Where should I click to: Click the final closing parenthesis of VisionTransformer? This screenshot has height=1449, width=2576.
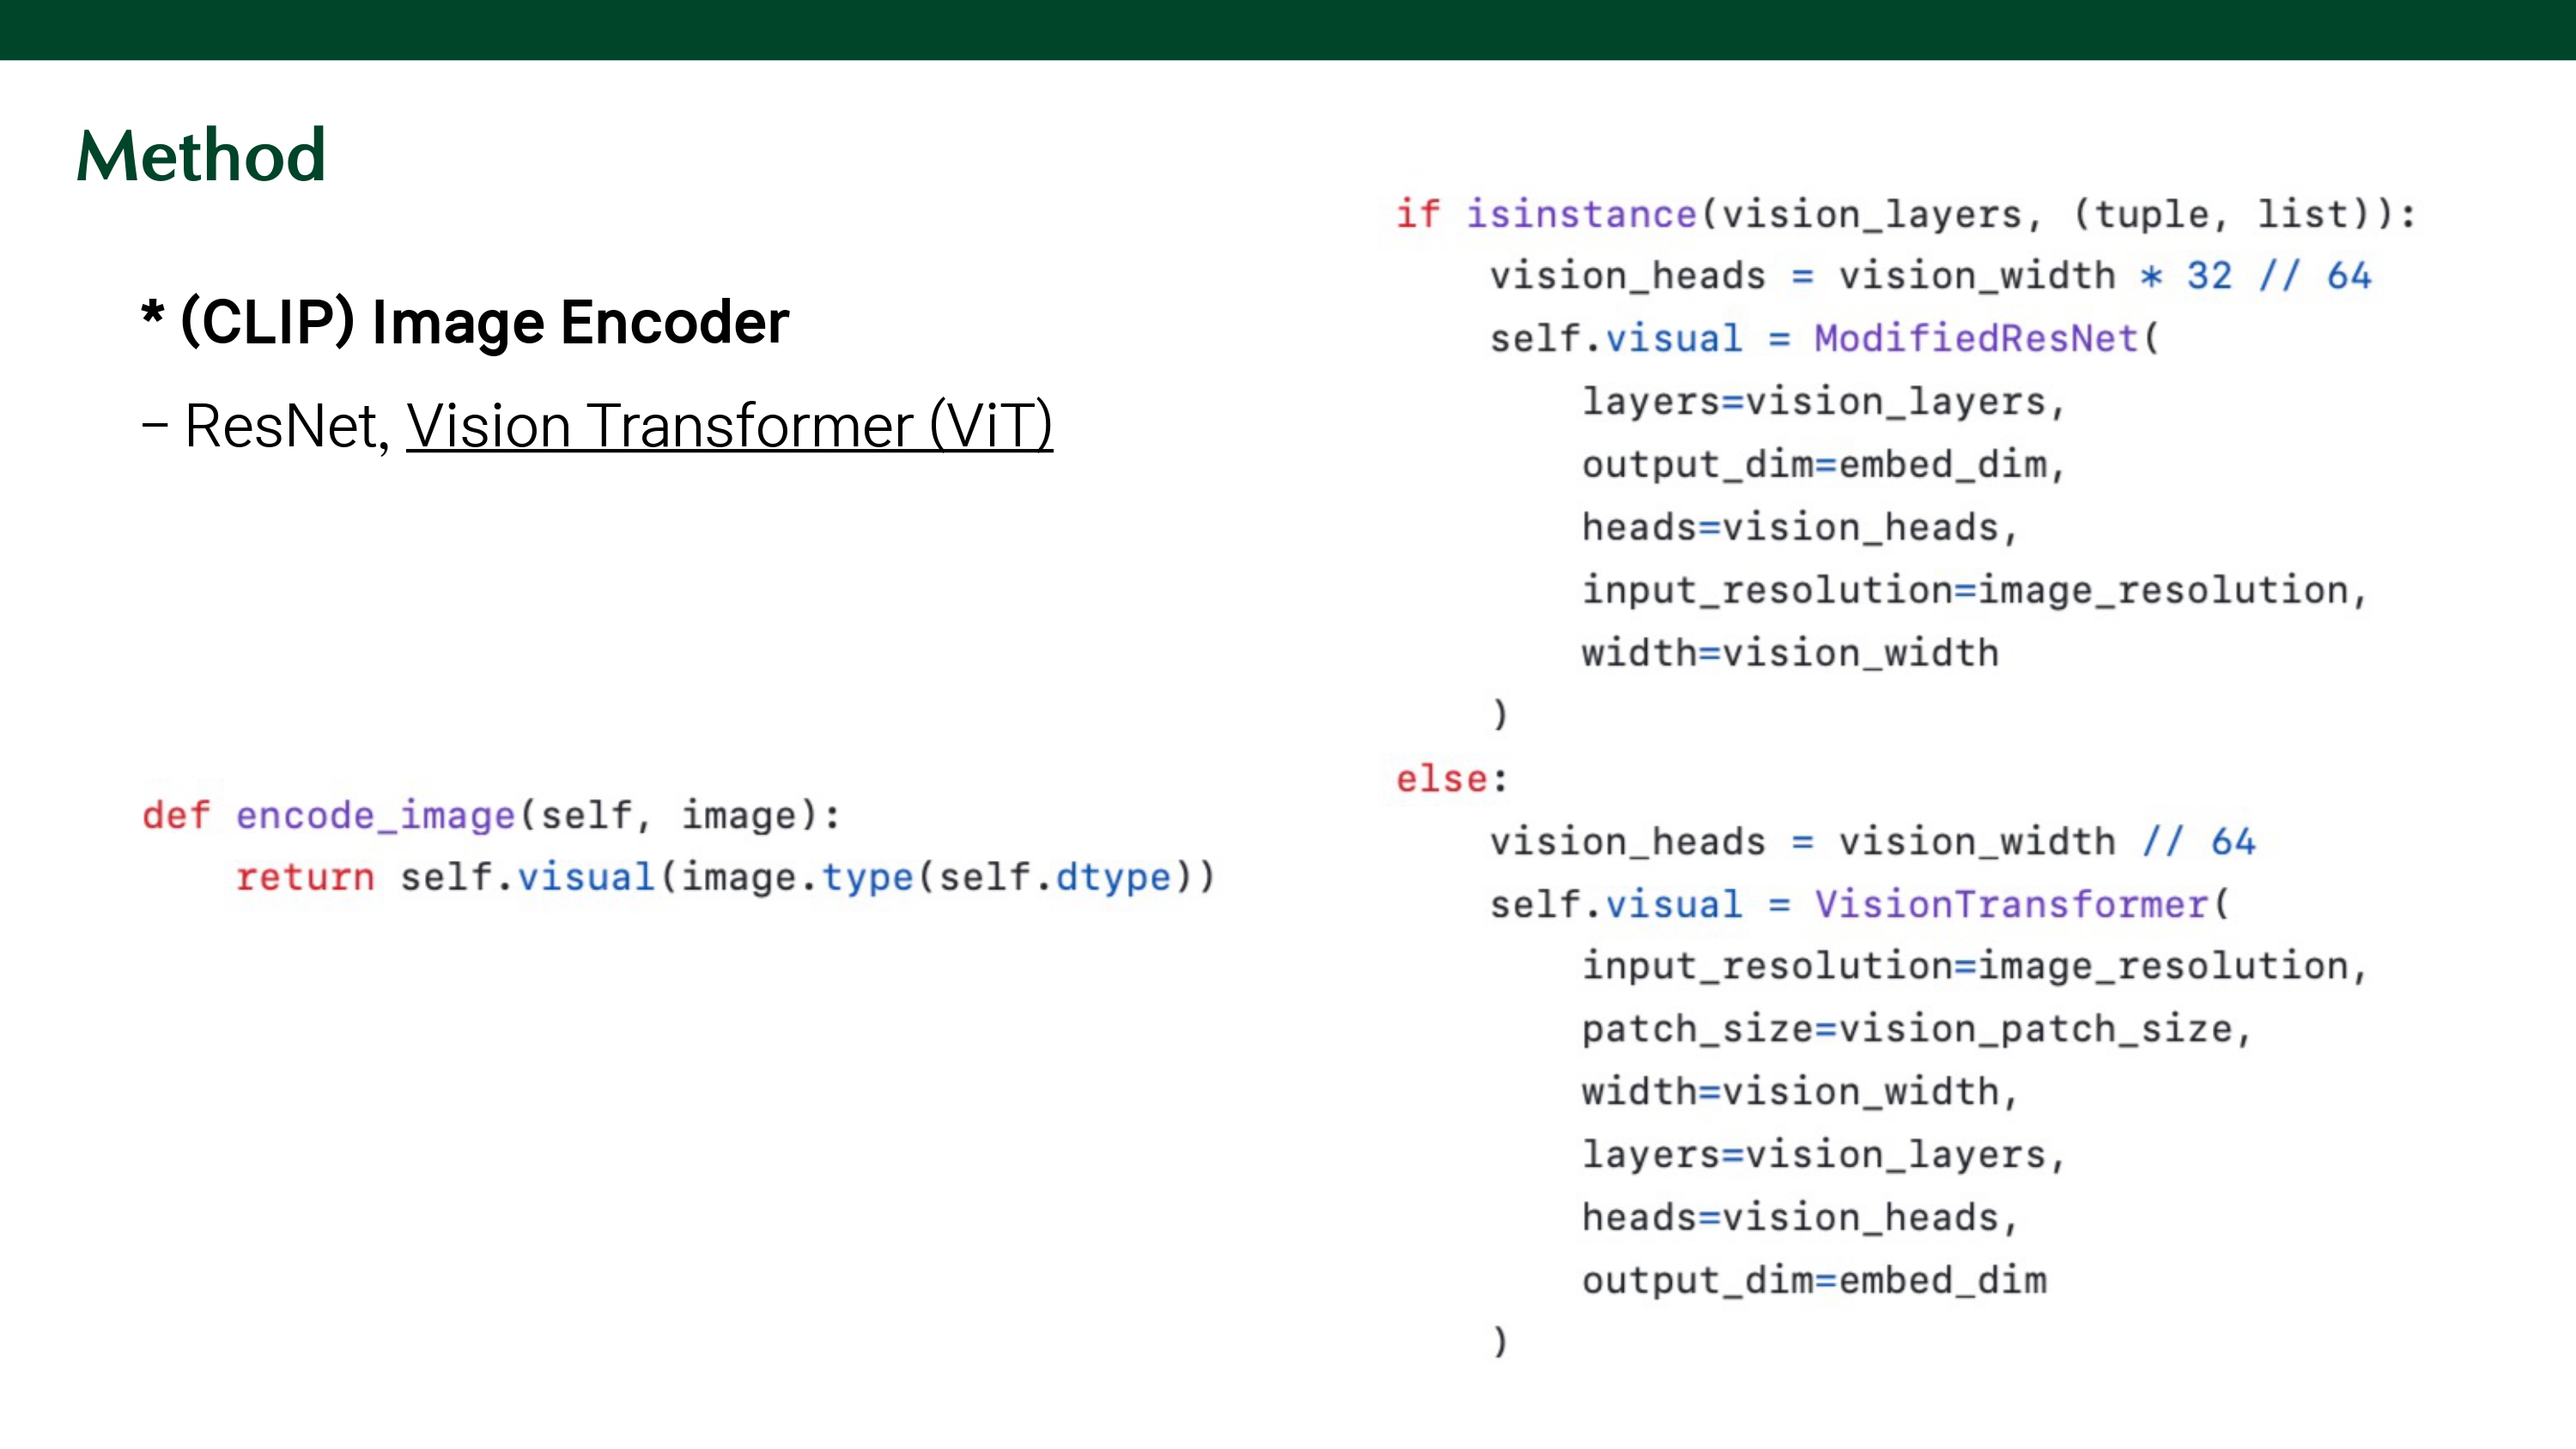(1499, 1341)
